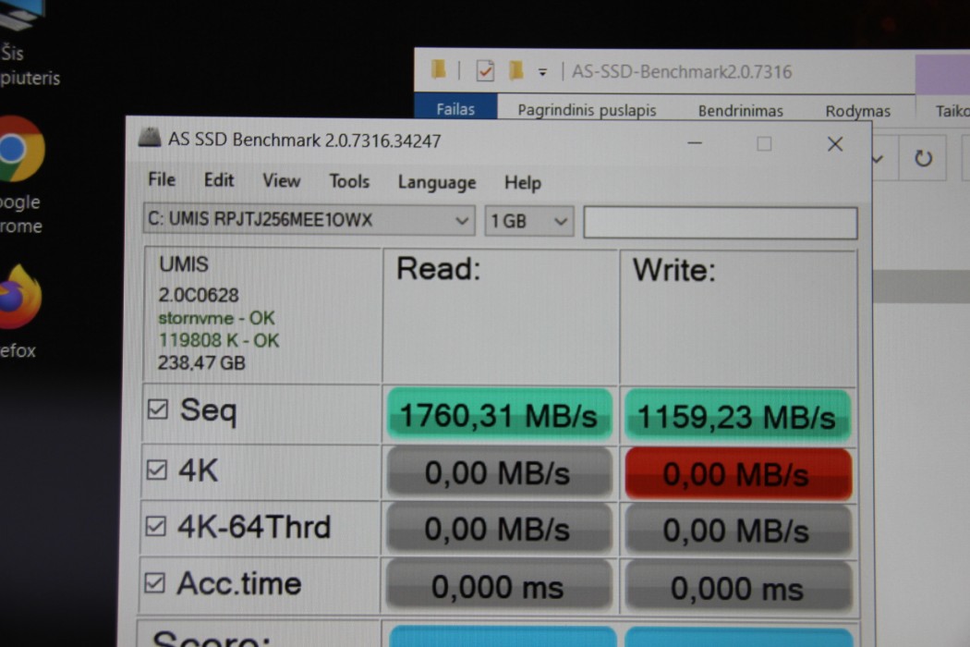Click the 4K-64Thrd read result box
This screenshot has width=970, height=647.
(x=499, y=529)
